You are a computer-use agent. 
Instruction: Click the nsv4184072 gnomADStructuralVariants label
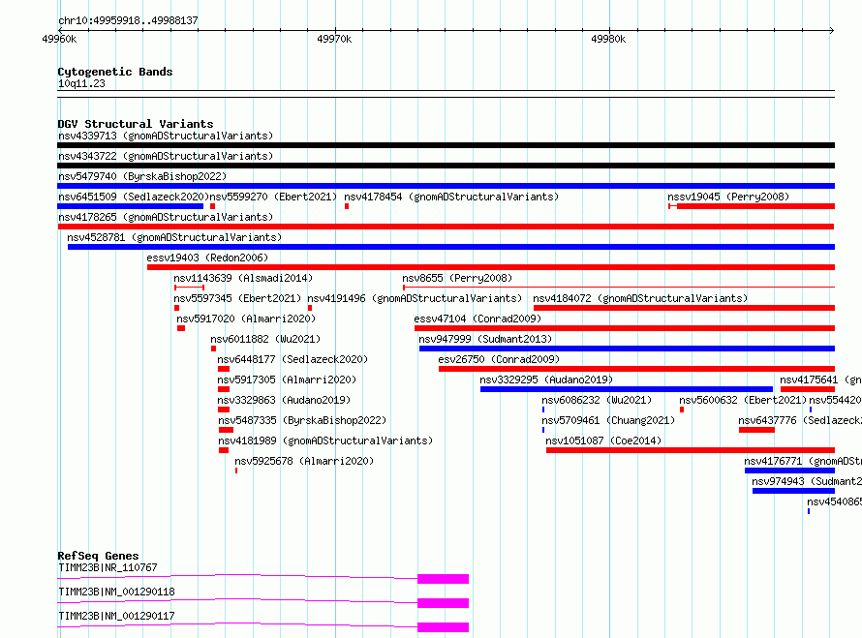[640, 298]
